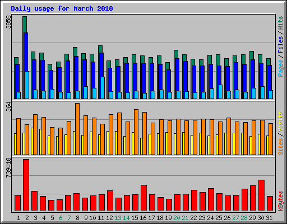Screen dimensions: 287x224
Task: Click the red KBytes bar for day 16
Action: click(x=143, y=198)
